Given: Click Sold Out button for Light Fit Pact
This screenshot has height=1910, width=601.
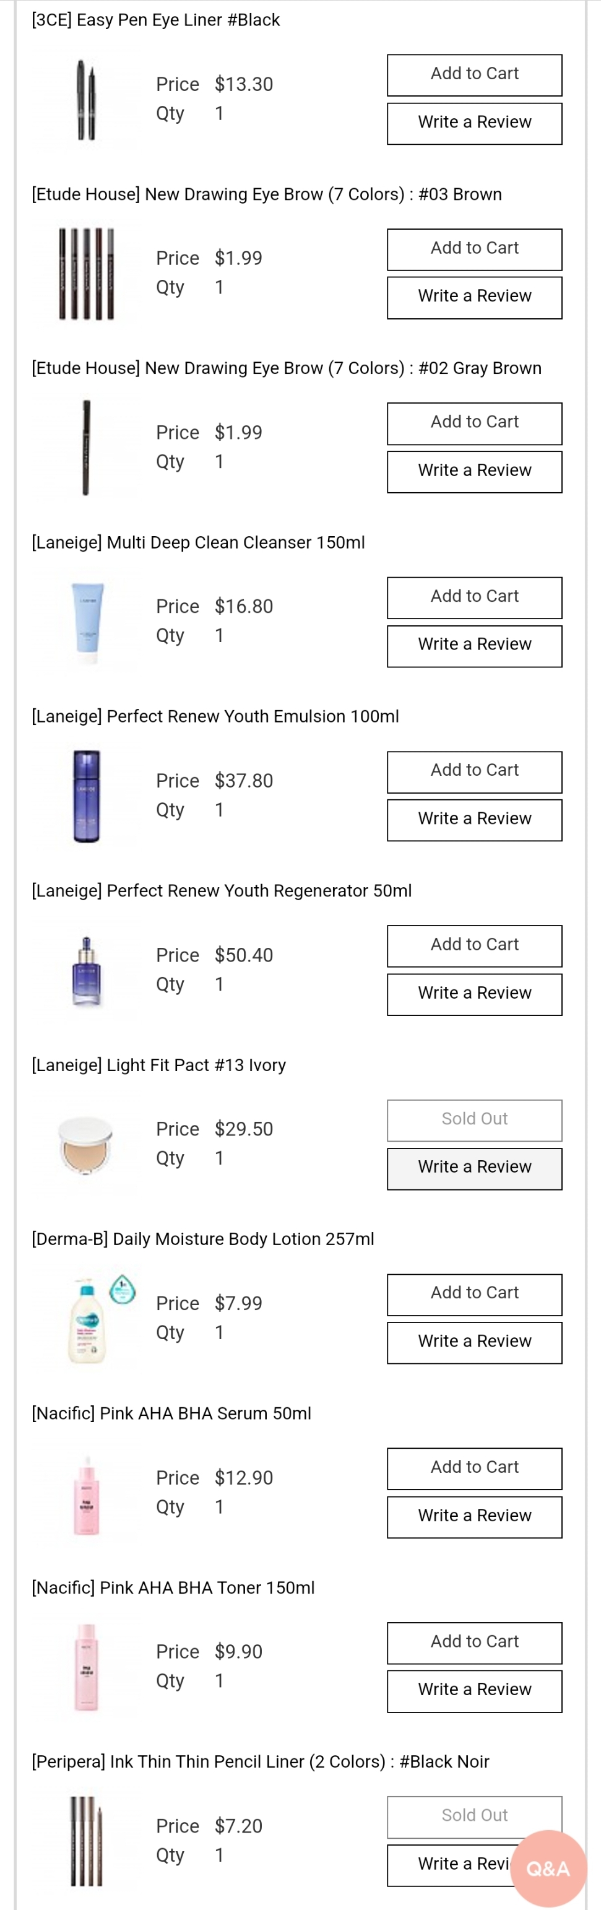Looking at the screenshot, I should 474,1119.
